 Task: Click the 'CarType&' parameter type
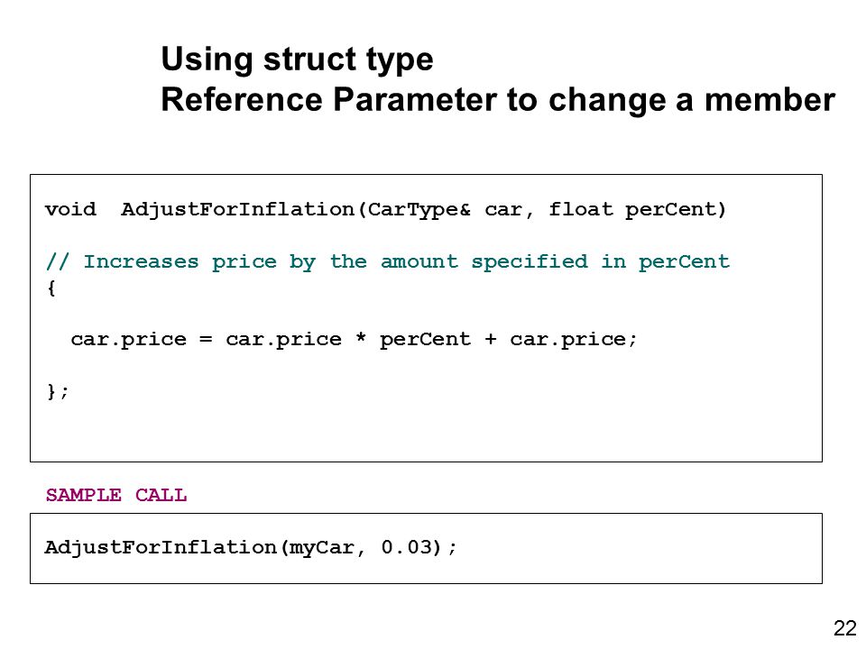coord(419,210)
